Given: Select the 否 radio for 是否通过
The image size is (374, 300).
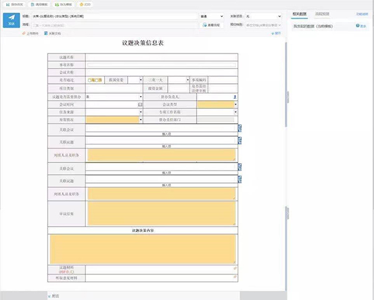Looking at the screenshot, I should click(x=97, y=80).
